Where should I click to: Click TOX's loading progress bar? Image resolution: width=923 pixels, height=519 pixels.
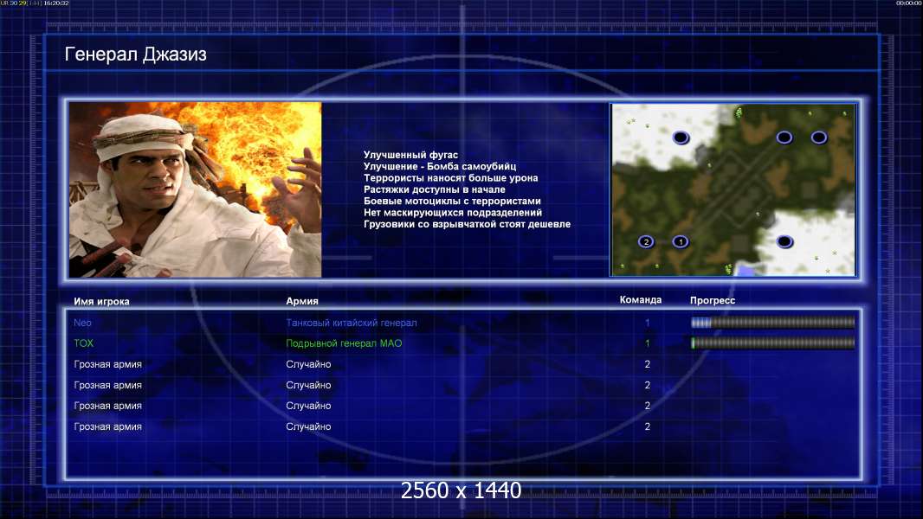click(773, 343)
